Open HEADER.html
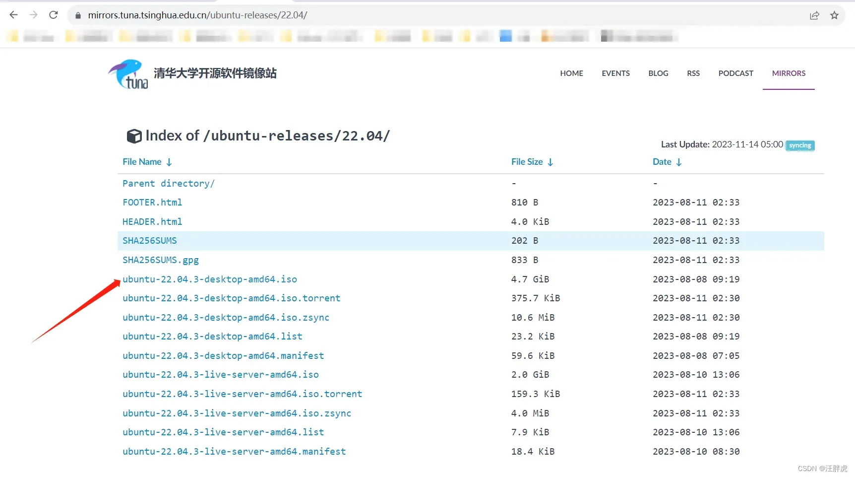The width and height of the screenshot is (855, 477). click(152, 222)
